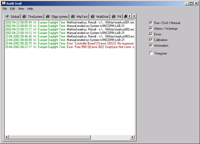Image resolution: width=200 pixels, height=144 pixels.
Task: Switch to the Oligo system tab
Action: (59, 16)
